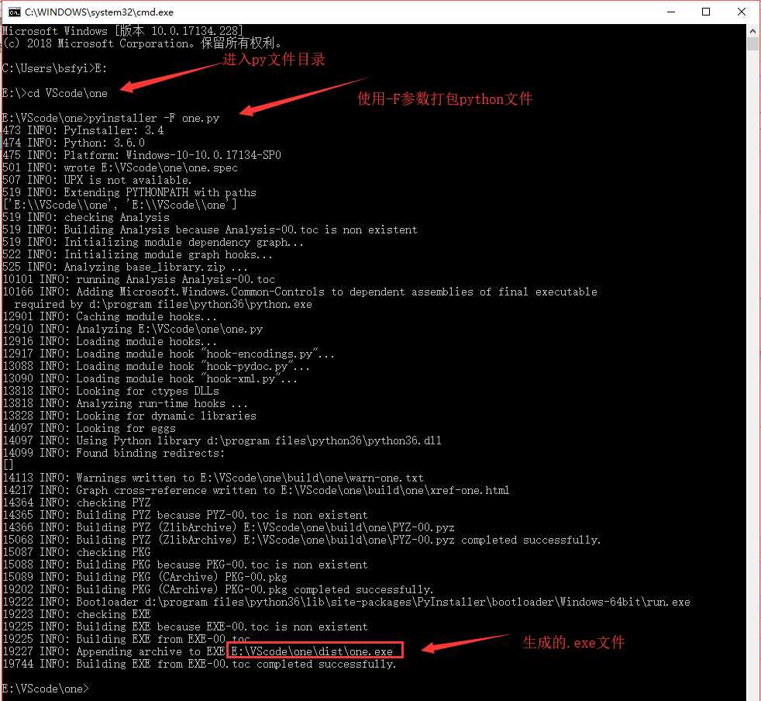Screen dimensions: 761x701
Task: Click the line "Found binding redirects:"
Action: (150, 453)
